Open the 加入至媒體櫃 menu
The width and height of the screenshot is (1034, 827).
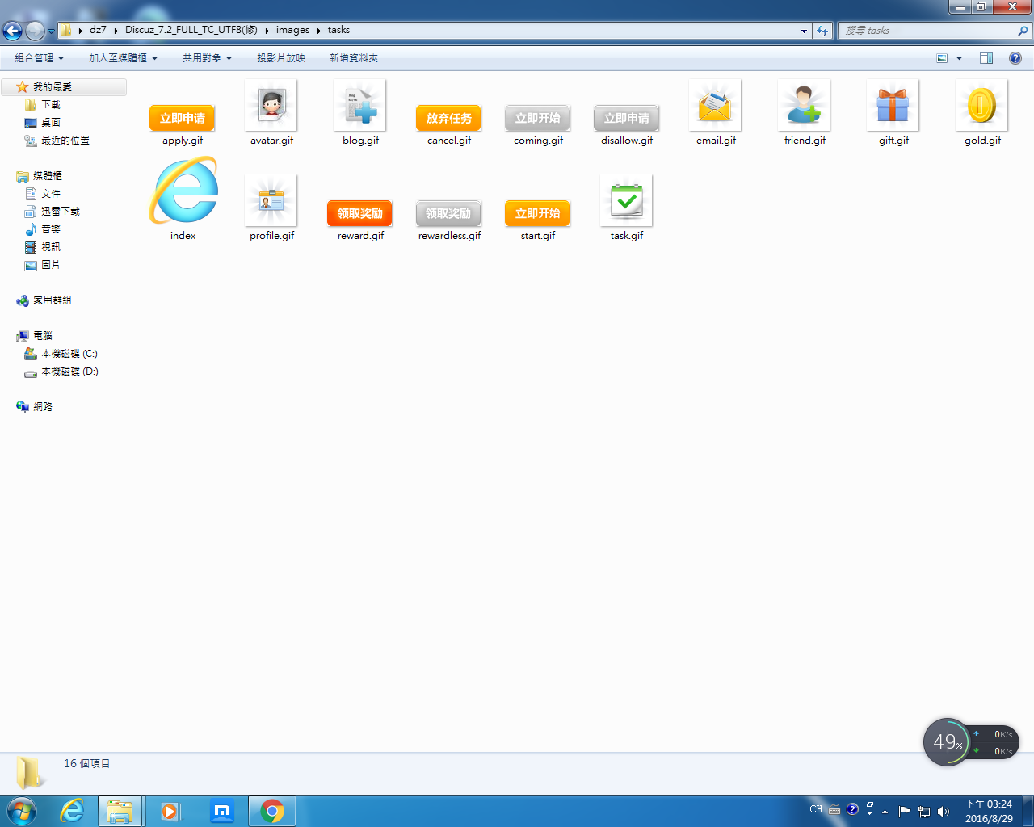(x=123, y=58)
